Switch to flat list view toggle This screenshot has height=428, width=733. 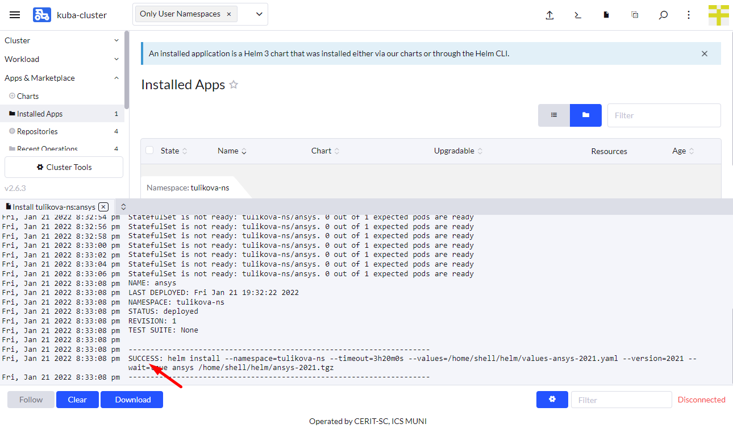tap(554, 115)
